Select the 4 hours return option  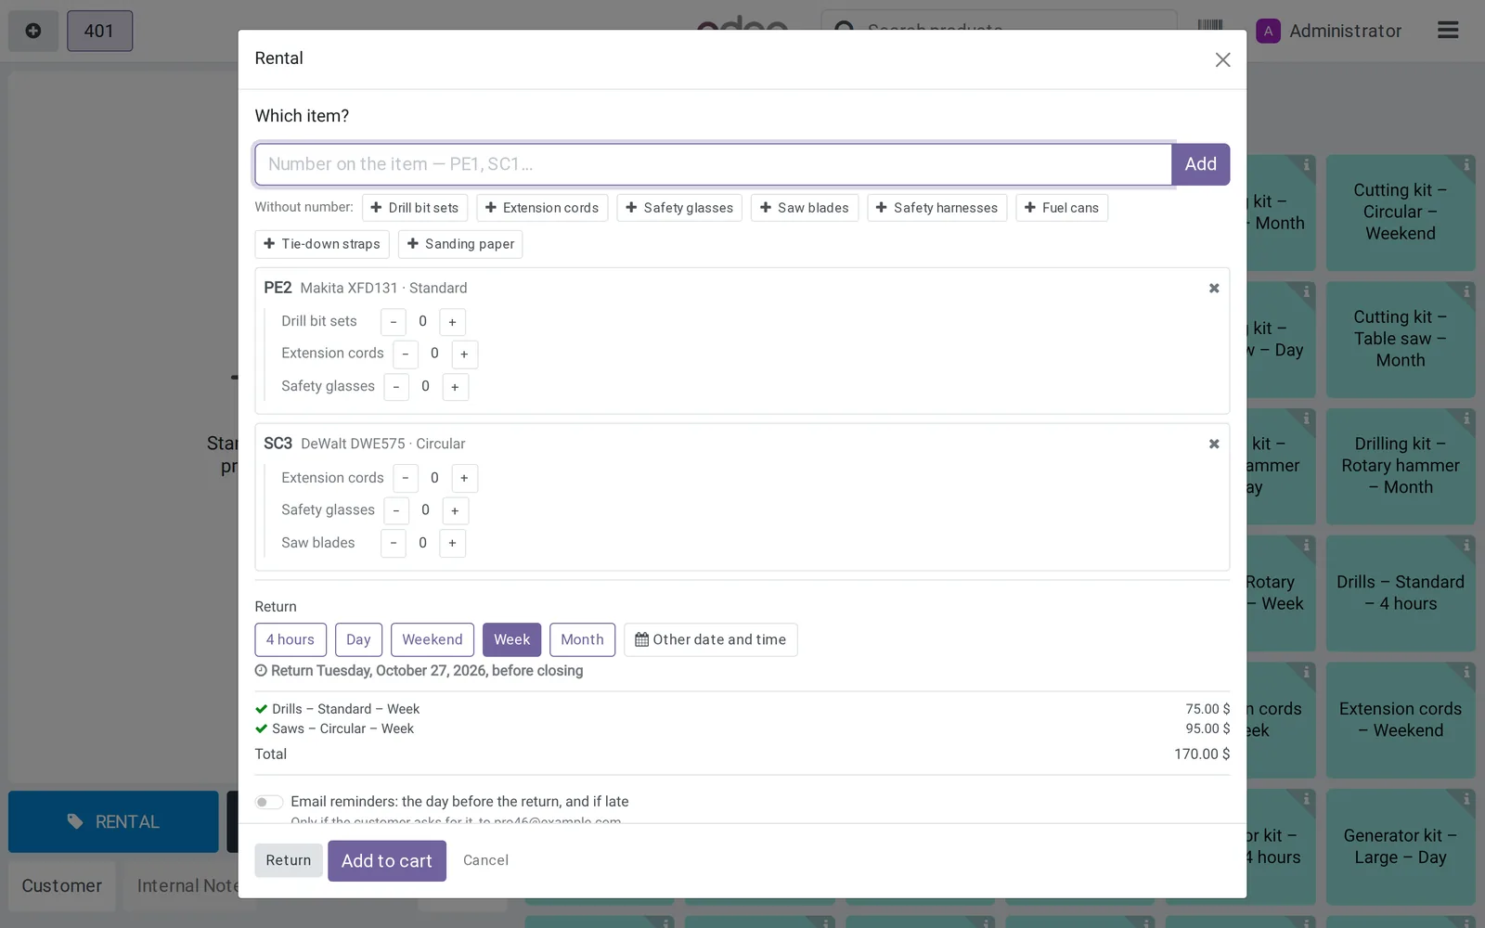click(291, 639)
